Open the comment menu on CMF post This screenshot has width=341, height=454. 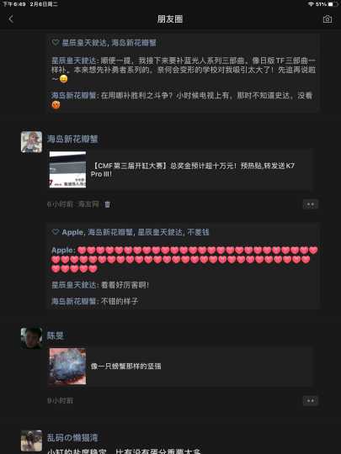click(310, 204)
